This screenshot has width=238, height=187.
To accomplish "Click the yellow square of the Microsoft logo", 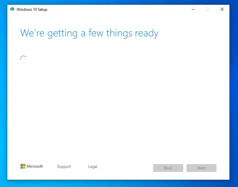I will pos(24,167).
